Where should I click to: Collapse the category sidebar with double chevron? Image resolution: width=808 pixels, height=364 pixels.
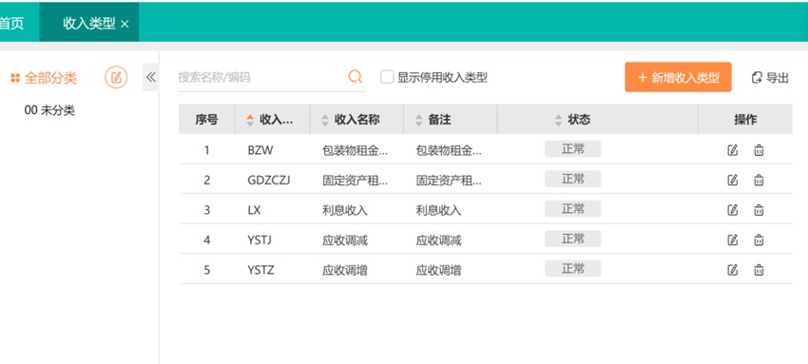click(x=150, y=77)
